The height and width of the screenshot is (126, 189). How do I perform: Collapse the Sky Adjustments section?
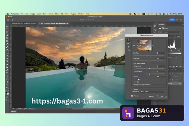point(133,63)
